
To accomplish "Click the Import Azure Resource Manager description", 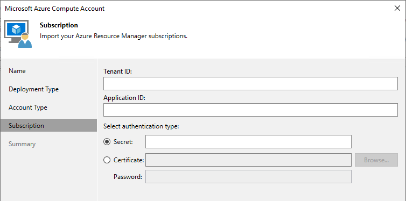I will [x=114, y=36].
